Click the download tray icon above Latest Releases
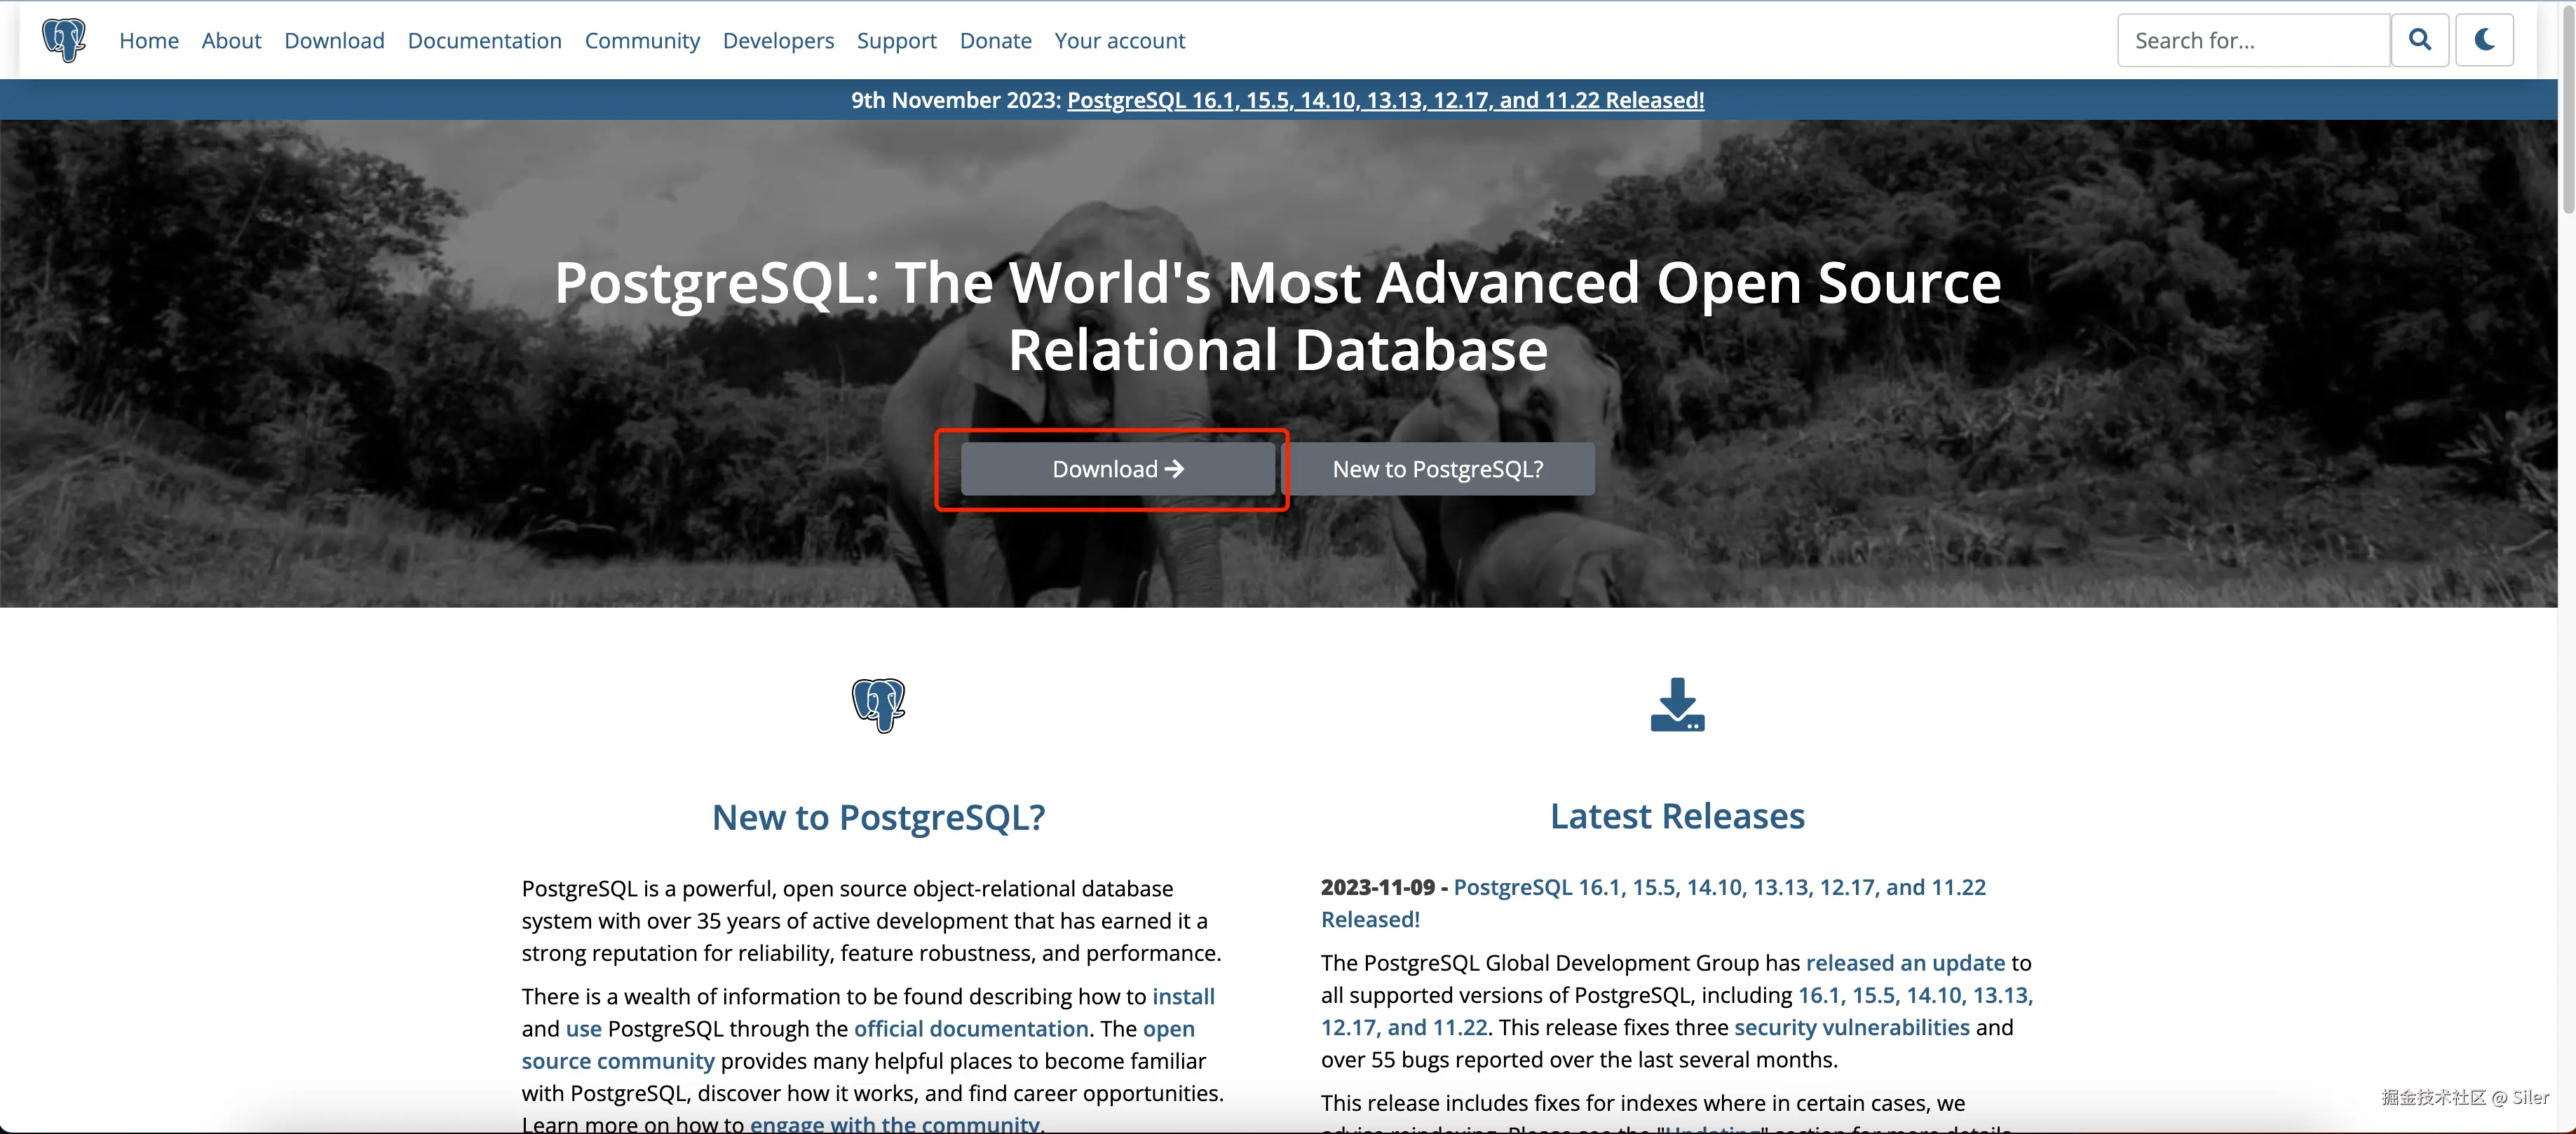The width and height of the screenshot is (2576, 1134). 1677,705
